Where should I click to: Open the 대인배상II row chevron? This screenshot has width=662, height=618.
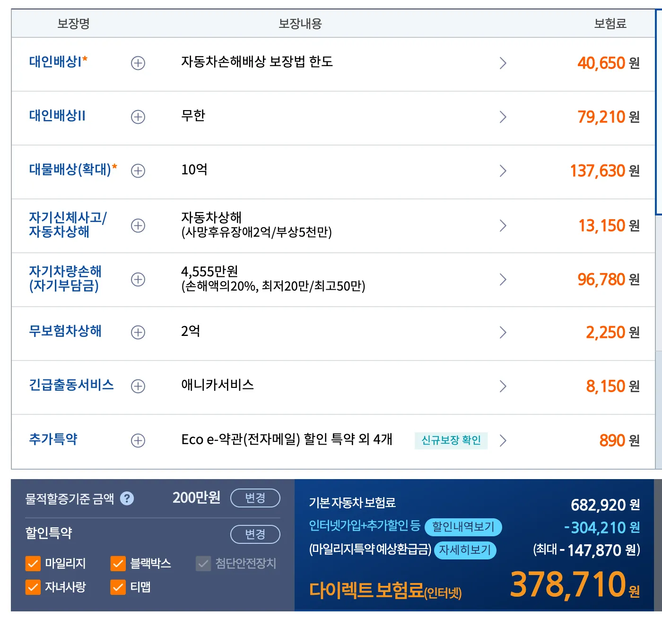pos(503,117)
